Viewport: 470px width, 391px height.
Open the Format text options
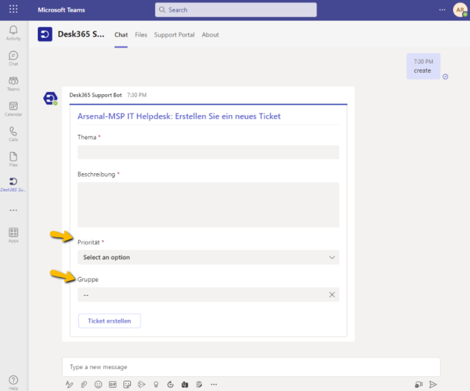(69, 384)
